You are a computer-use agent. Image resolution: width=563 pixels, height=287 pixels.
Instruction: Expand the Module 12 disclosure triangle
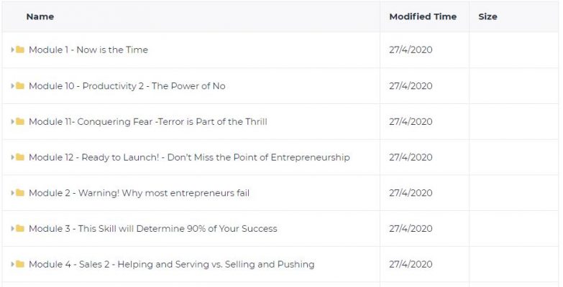pyautogui.click(x=12, y=157)
